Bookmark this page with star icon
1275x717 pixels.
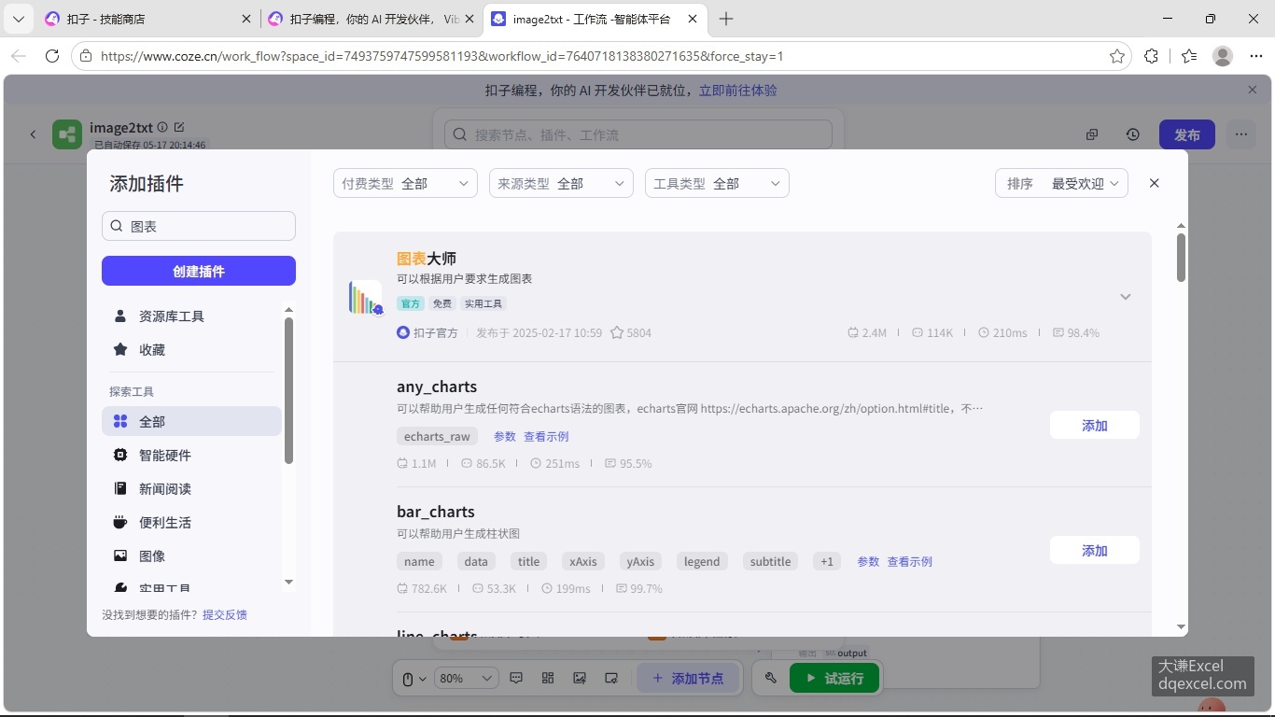pos(1116,56)
